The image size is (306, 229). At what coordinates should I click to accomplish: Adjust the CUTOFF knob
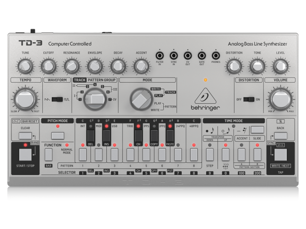(48, 66)
